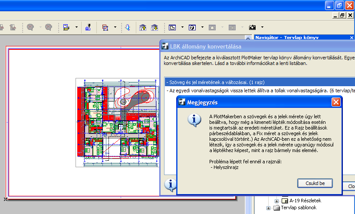Click the 3D window cube icon

192,28
